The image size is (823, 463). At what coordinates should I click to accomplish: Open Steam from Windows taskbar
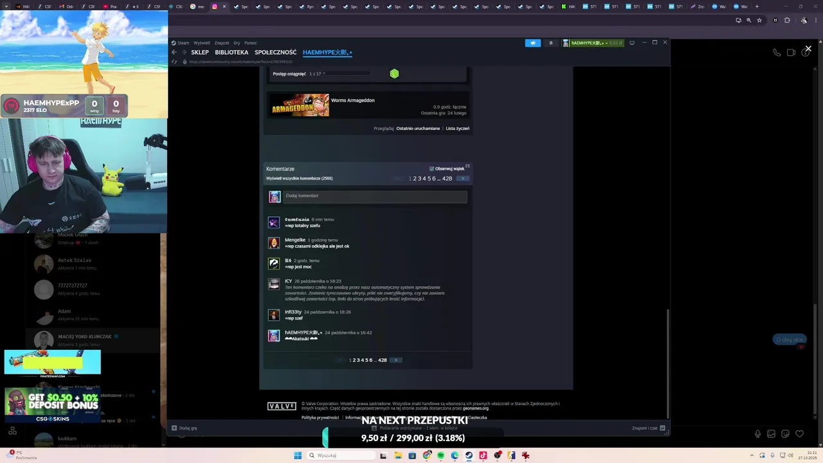[469, 455]
